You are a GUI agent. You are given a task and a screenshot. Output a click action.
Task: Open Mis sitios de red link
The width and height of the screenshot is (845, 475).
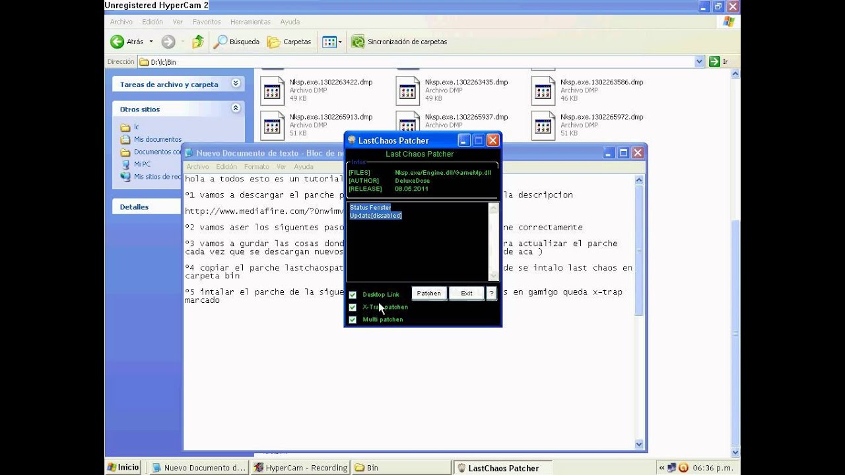tap(157, 177)
